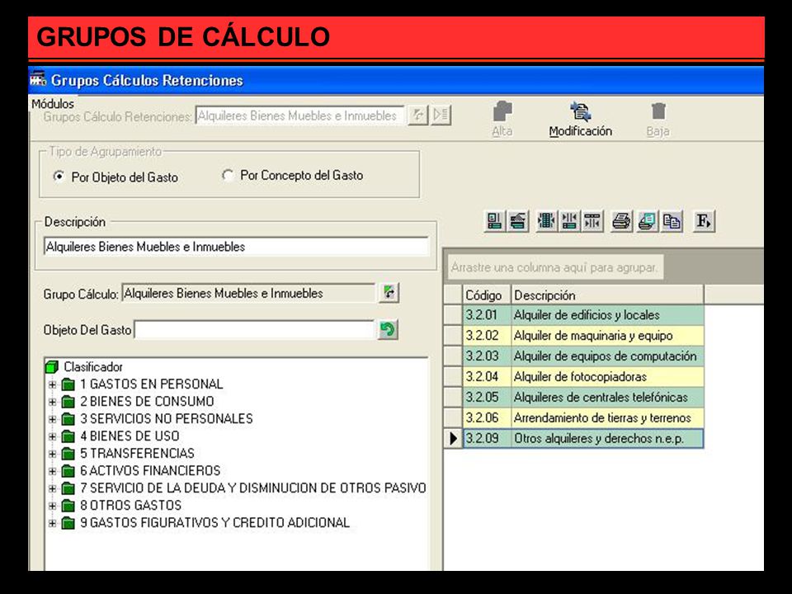The height and width of the screenshot is (594, 792).
Task: Click the 'Arrastre una columna aquí para agrupar' panel
Action: [554, 267]
